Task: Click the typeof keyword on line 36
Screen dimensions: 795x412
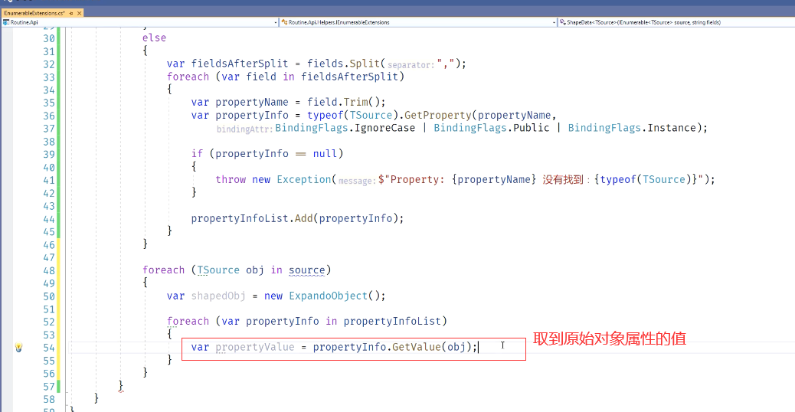Action: click(325, 115)
